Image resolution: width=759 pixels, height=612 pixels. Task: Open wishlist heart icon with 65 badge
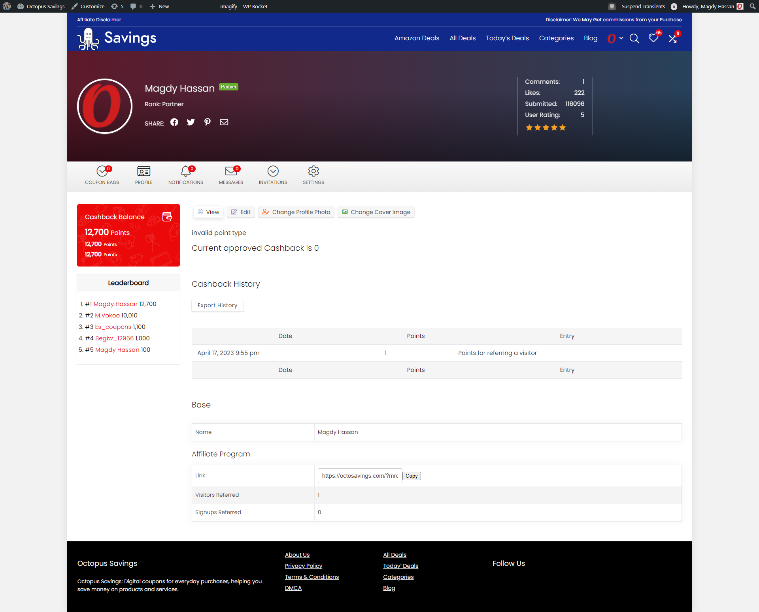click(653, 38)
